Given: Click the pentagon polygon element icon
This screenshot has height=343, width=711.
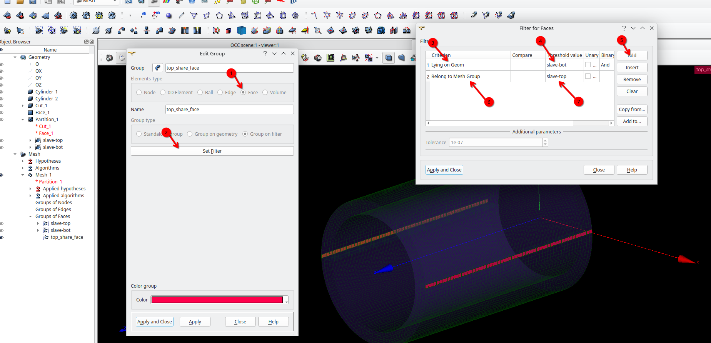Looking at the screenshot, I should tap(219, 16).
